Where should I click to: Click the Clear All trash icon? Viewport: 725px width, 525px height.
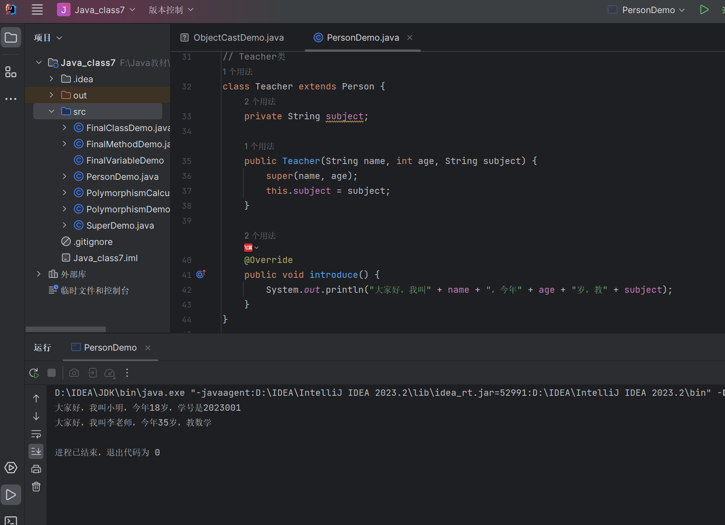[36, 487]
